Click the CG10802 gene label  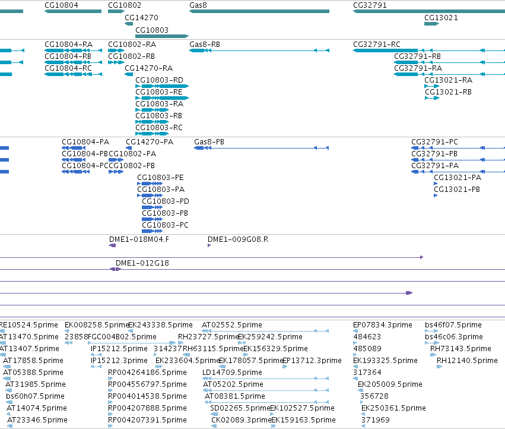[x=125, y=5]
